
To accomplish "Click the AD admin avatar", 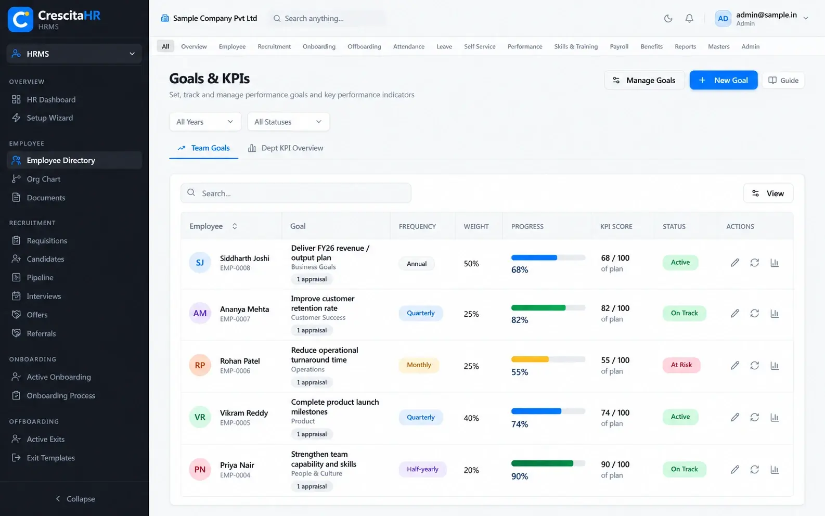I will [723, 19].
